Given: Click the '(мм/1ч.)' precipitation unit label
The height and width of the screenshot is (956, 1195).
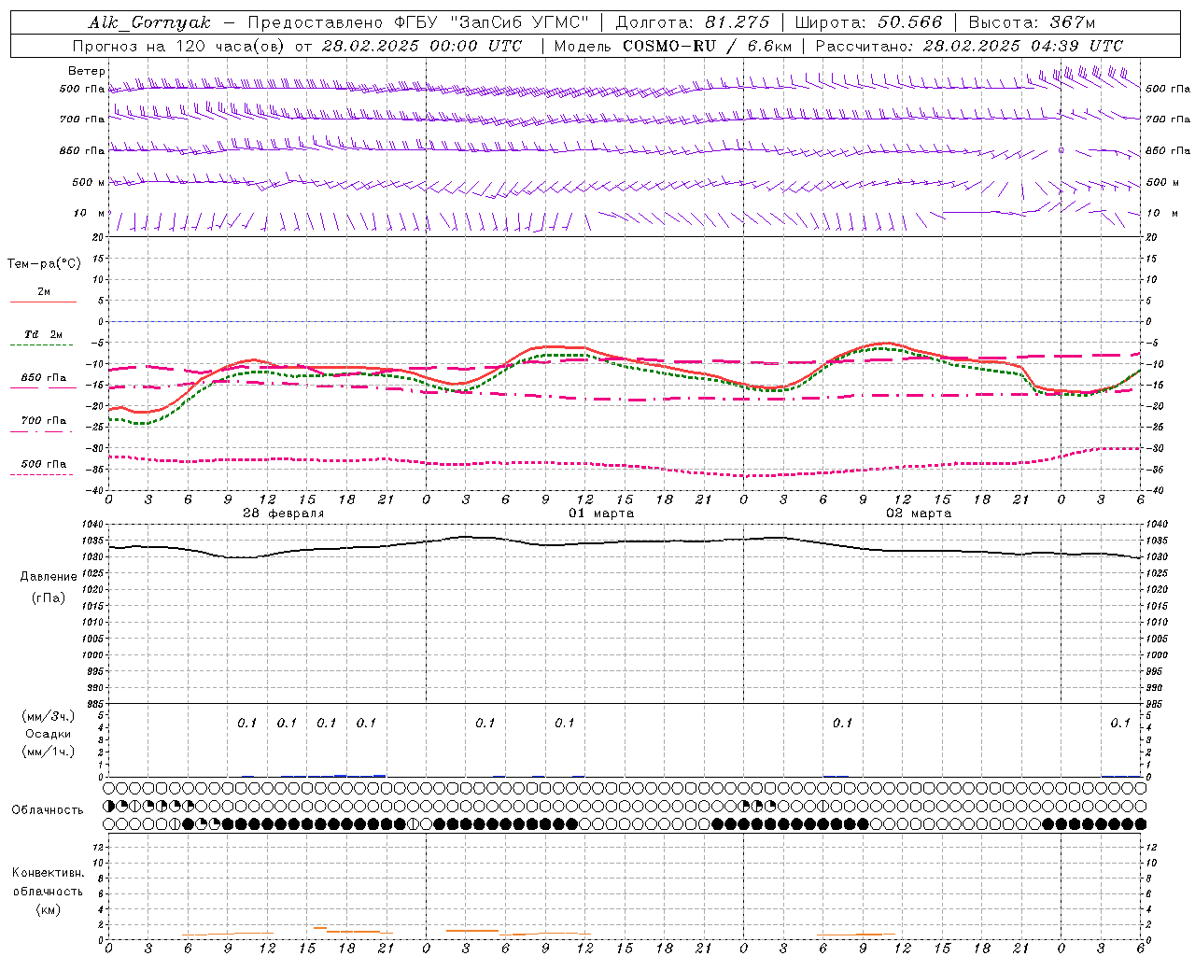Looking at the screenshot, I should pos(49,752).
